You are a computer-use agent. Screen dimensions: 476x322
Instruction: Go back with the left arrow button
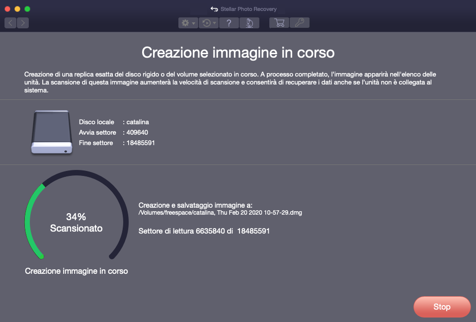[x=10, y=23]
